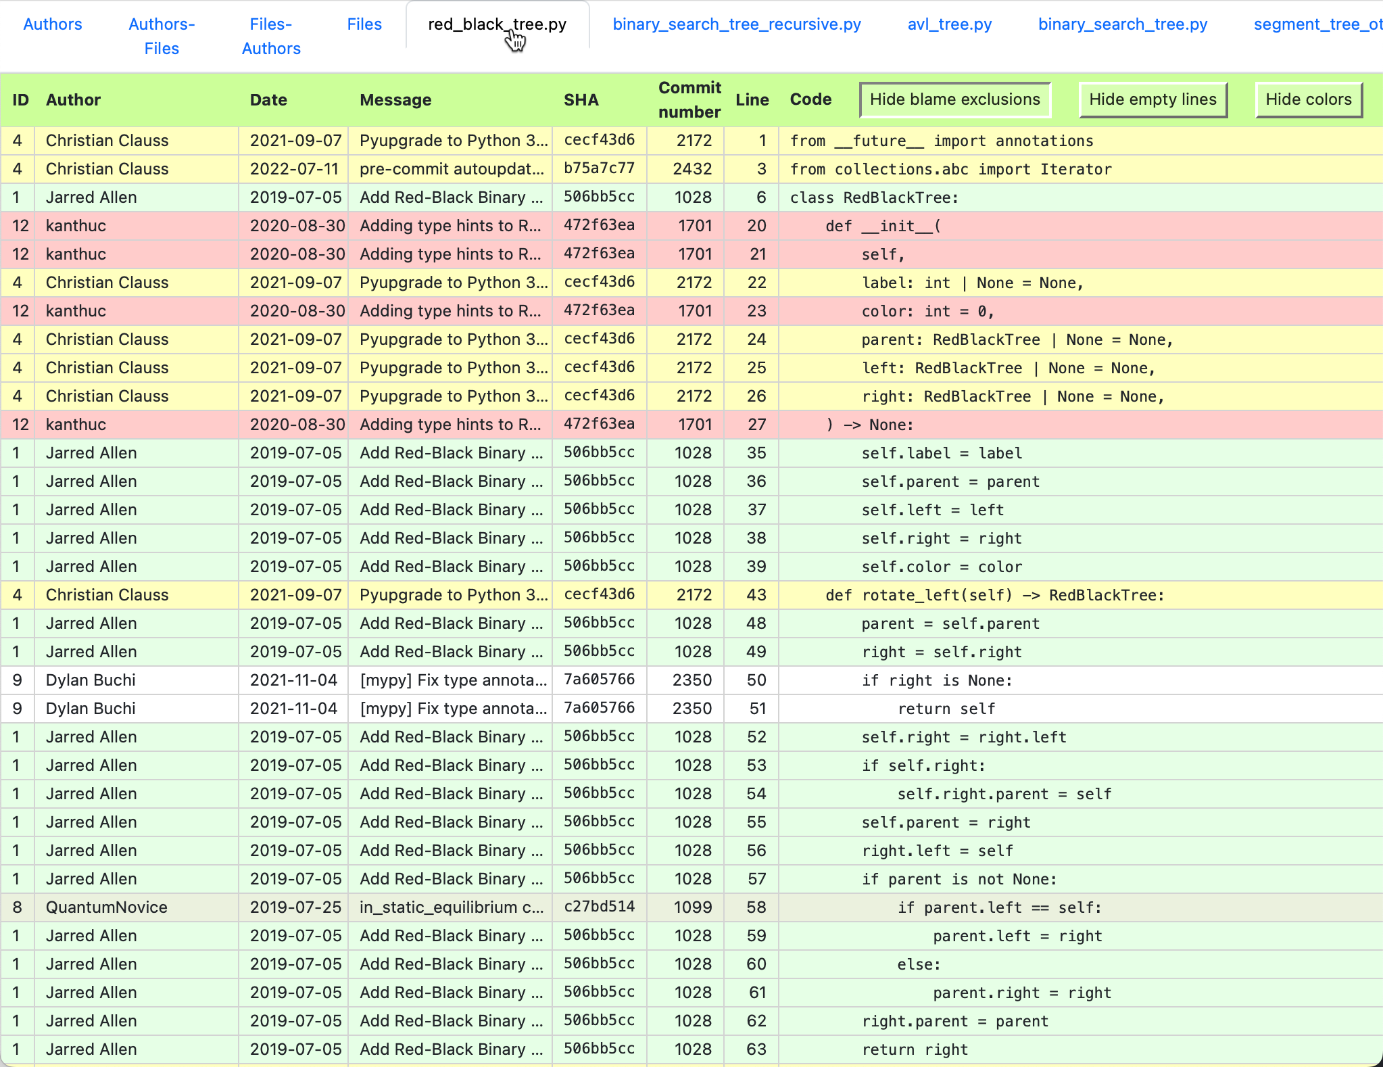Click 'pre-commit autoupdat...' message cell
Screen dimensions: 1383x1067
[x=451, y=168]
